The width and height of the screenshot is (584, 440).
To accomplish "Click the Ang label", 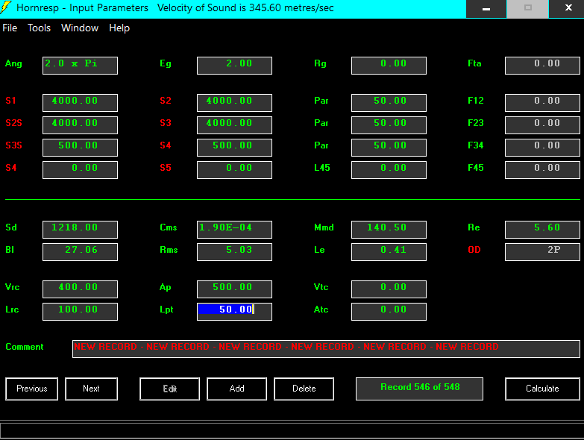I will pyautogui.click(x=13, y=63).
